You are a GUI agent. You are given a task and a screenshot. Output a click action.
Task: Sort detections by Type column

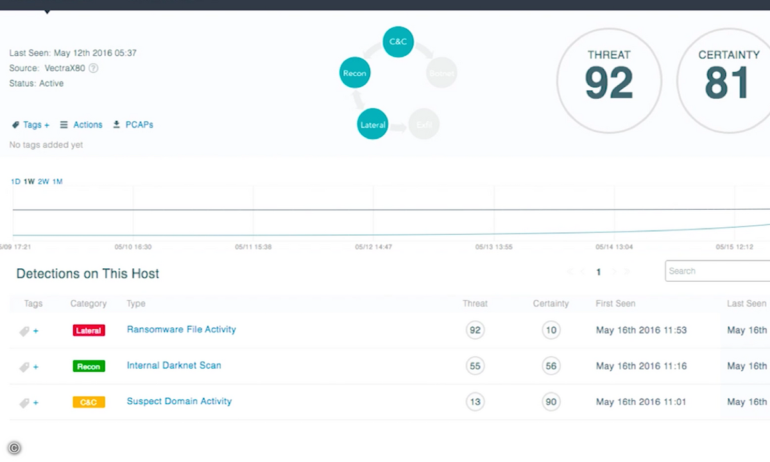(136, 304)
